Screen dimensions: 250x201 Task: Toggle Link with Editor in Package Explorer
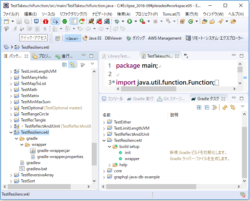tap(72, 65)
